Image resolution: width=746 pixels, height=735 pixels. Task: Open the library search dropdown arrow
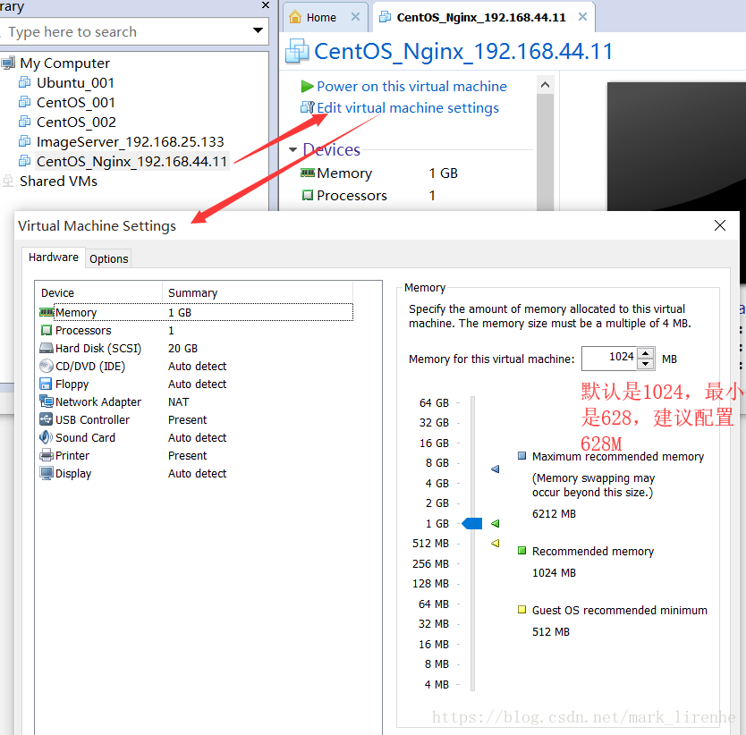pos(258,31)
